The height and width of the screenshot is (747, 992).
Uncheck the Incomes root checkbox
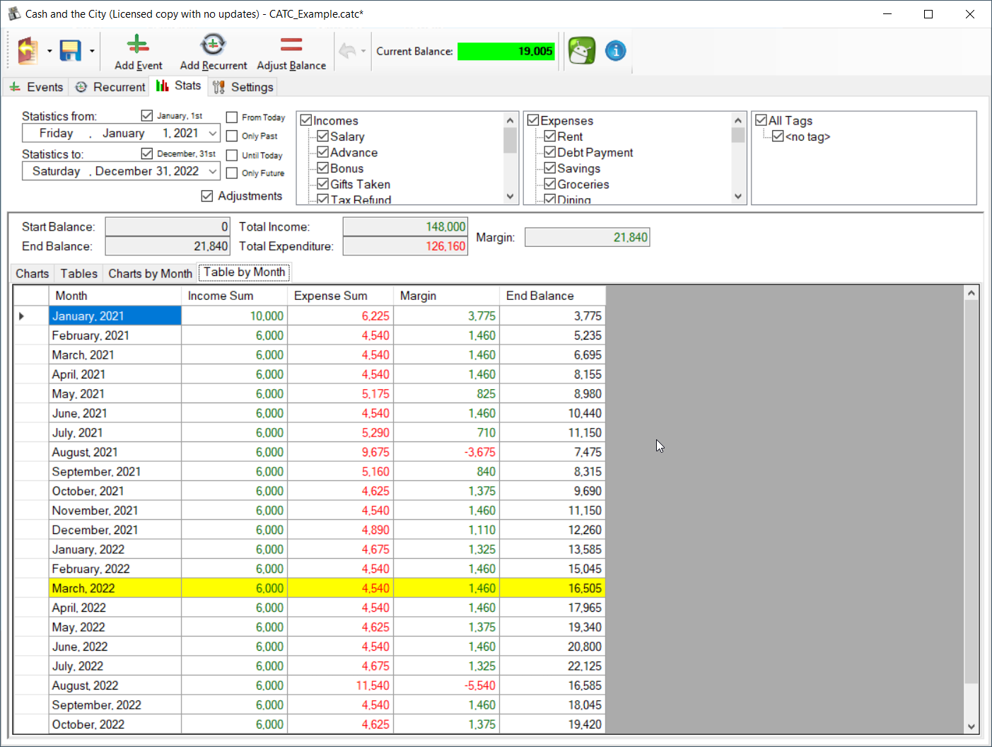(x=306, y=120)
